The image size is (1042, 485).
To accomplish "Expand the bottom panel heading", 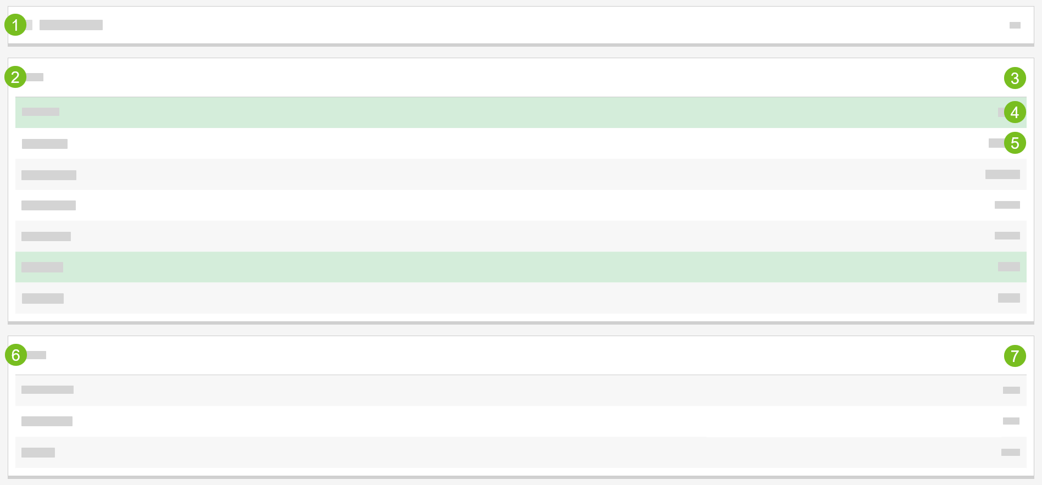I will pyautogui.click(x=37, y=355).
